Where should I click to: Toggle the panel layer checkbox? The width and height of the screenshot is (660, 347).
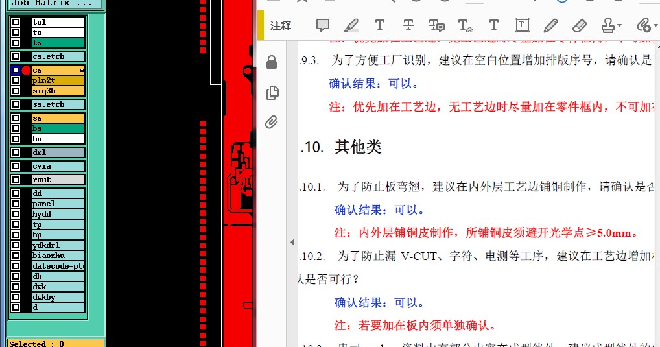pos(16,204)
